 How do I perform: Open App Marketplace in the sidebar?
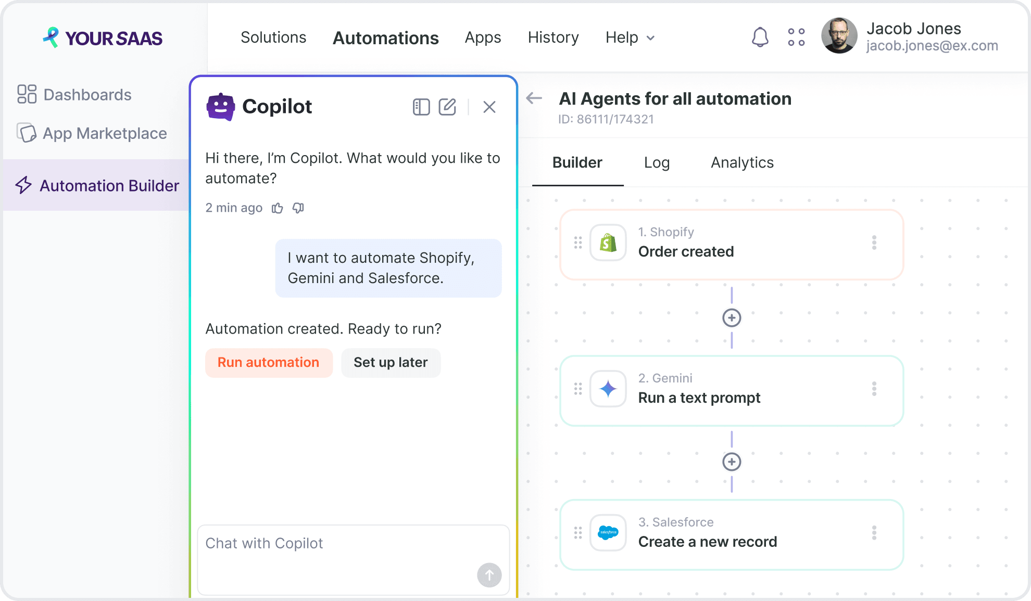(92, 133)
